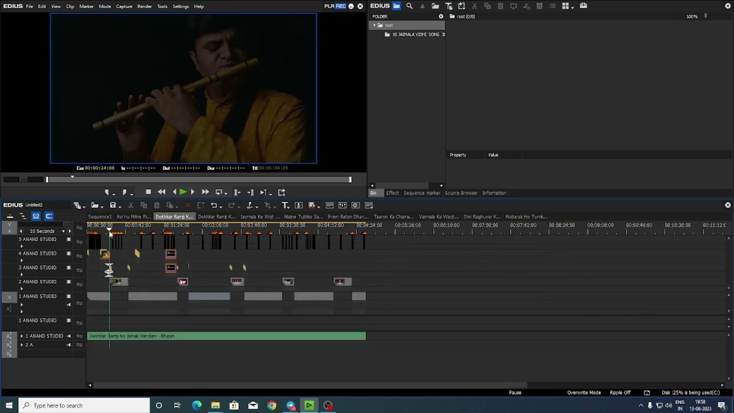The image size is (734, 413).
Task: Set In point in the player
Action: click(x=107, y=192)
